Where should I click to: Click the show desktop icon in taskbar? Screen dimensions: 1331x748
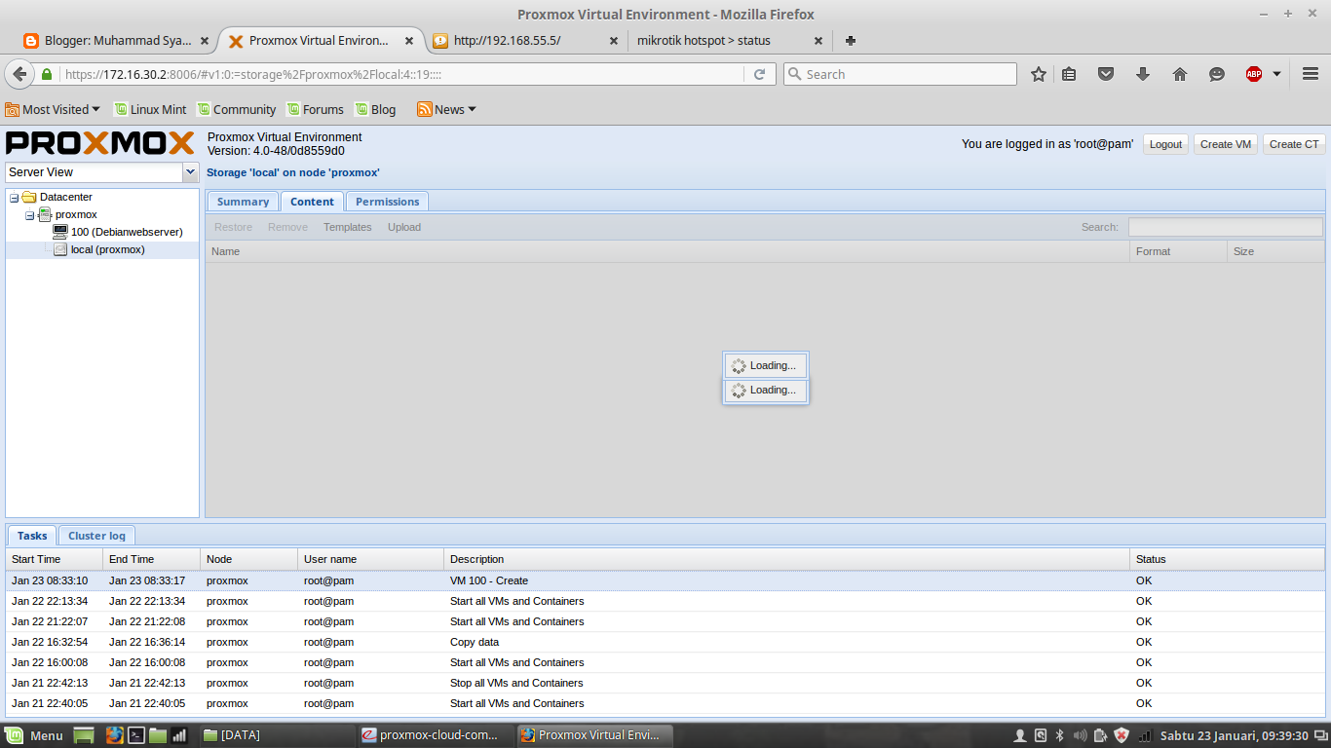pos(84,735)
